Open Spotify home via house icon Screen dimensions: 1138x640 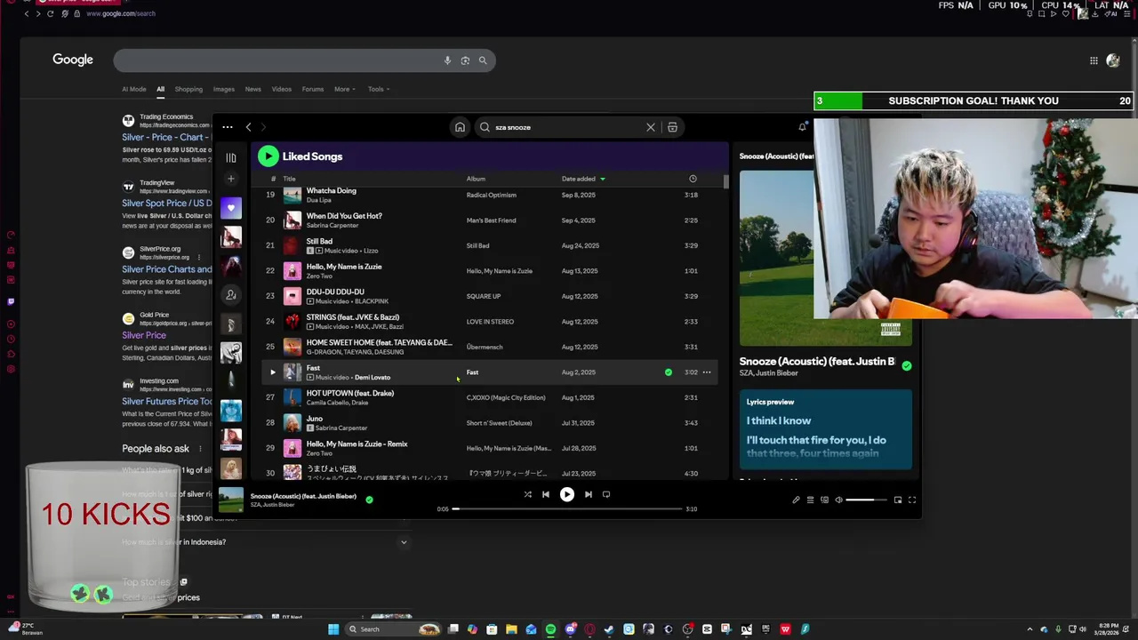tap(460, 127)
